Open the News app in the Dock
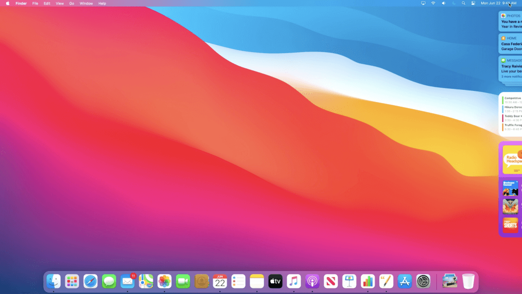The height and width of the screenshot is (294, 522). coord(330,281)
